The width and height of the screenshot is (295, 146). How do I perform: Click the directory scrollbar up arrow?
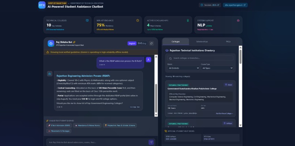pyautogui.click(x=240, y=47)
